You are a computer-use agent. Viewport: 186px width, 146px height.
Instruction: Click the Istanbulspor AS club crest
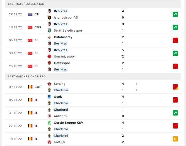coord(49,17)
